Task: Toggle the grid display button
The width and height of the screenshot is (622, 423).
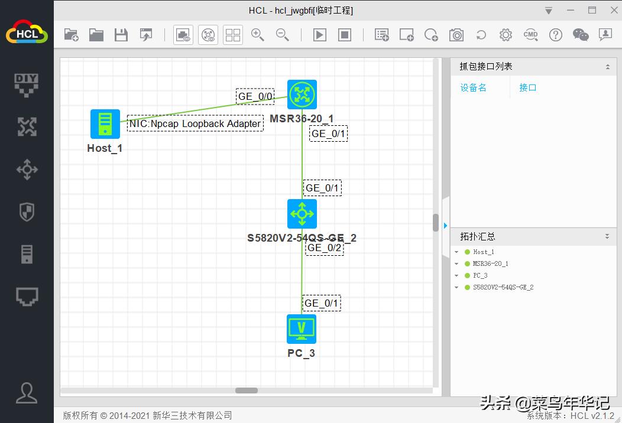Action: click(x=233, y=35)
